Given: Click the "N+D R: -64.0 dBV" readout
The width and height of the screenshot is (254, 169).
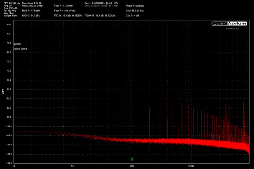Looking at the screenshot, I should pyautogui.click(x=31, y=16).
